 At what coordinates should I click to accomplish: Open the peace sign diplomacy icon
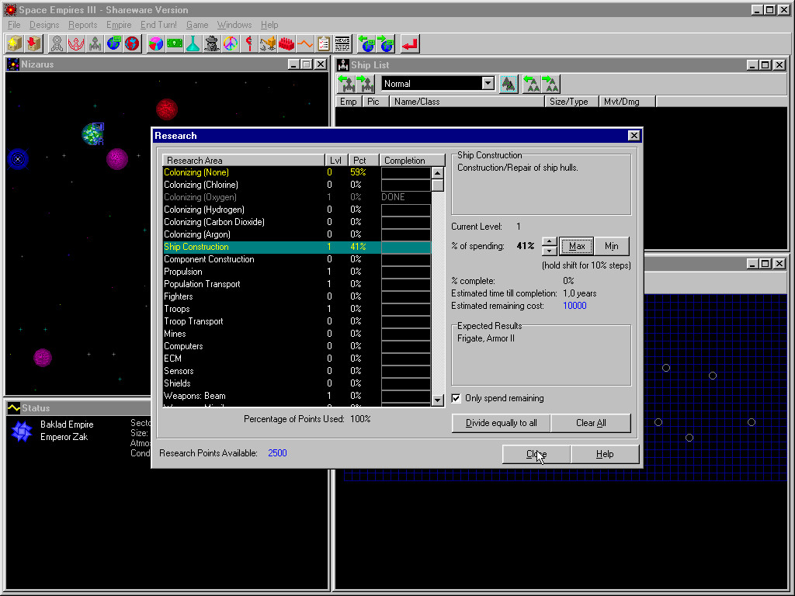[x=231, y=43]
